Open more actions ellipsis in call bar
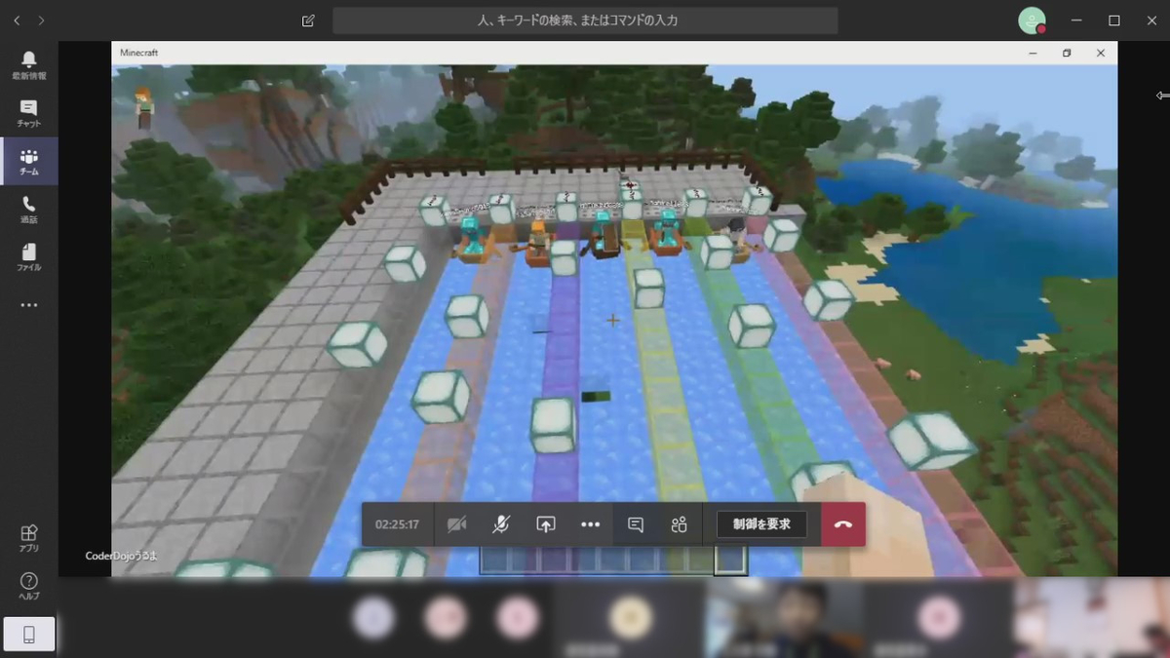The image size is (1170, 658). (x=590, y=524)
